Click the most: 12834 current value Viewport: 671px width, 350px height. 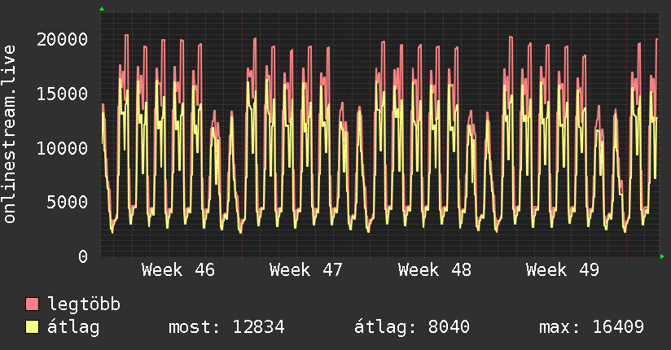pyautogui.click(x=226, y=327)
